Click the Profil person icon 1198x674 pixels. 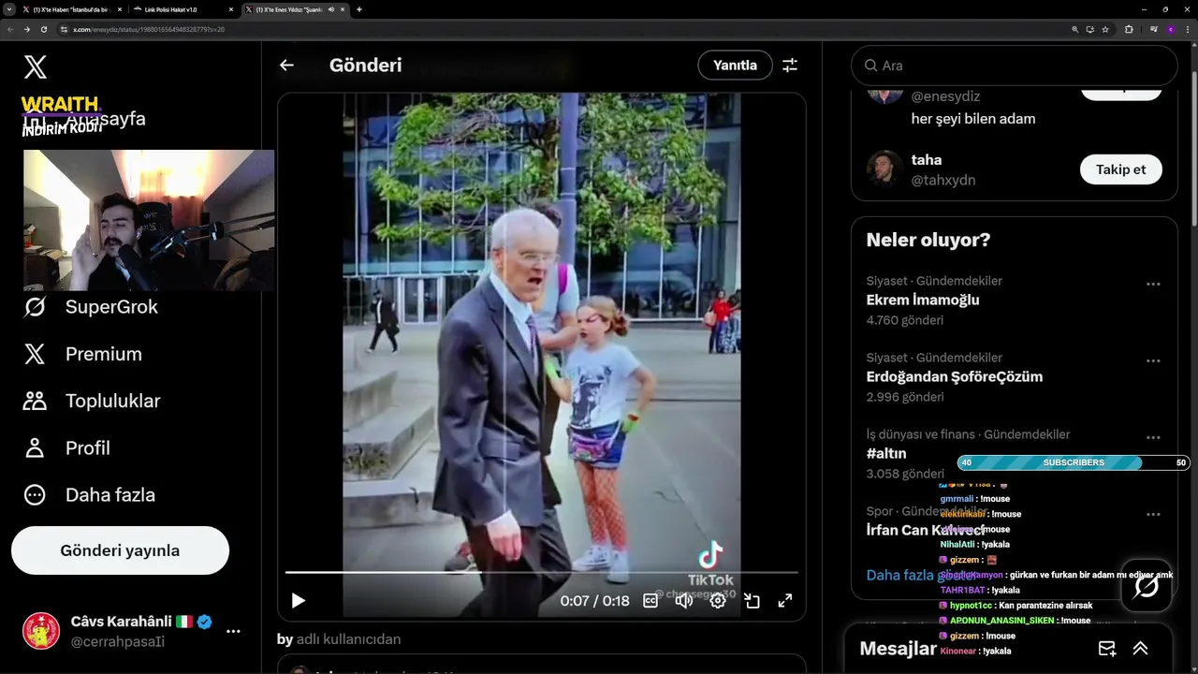pyautogui.click(x=35, y=447)
